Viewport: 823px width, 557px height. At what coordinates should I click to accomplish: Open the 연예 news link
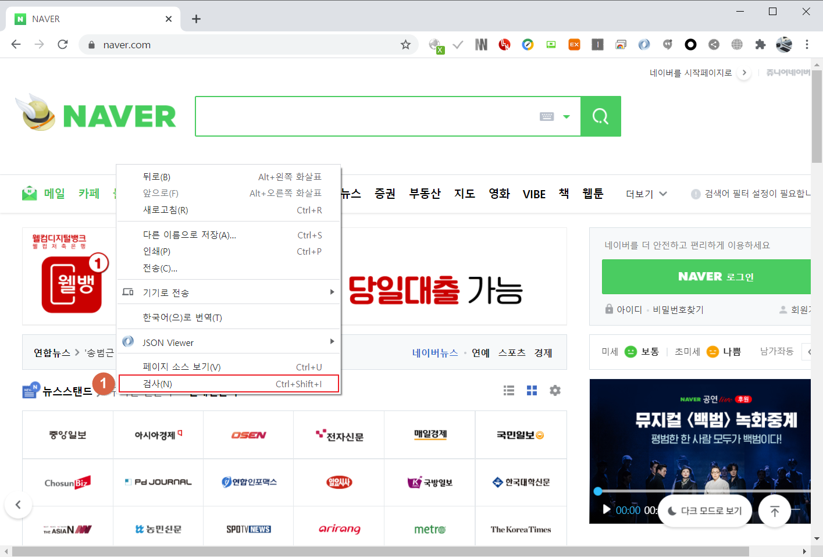tap(480, 353)
